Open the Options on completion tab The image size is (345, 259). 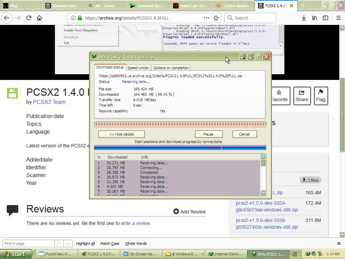pyautogui.click(x=171, y=67)
